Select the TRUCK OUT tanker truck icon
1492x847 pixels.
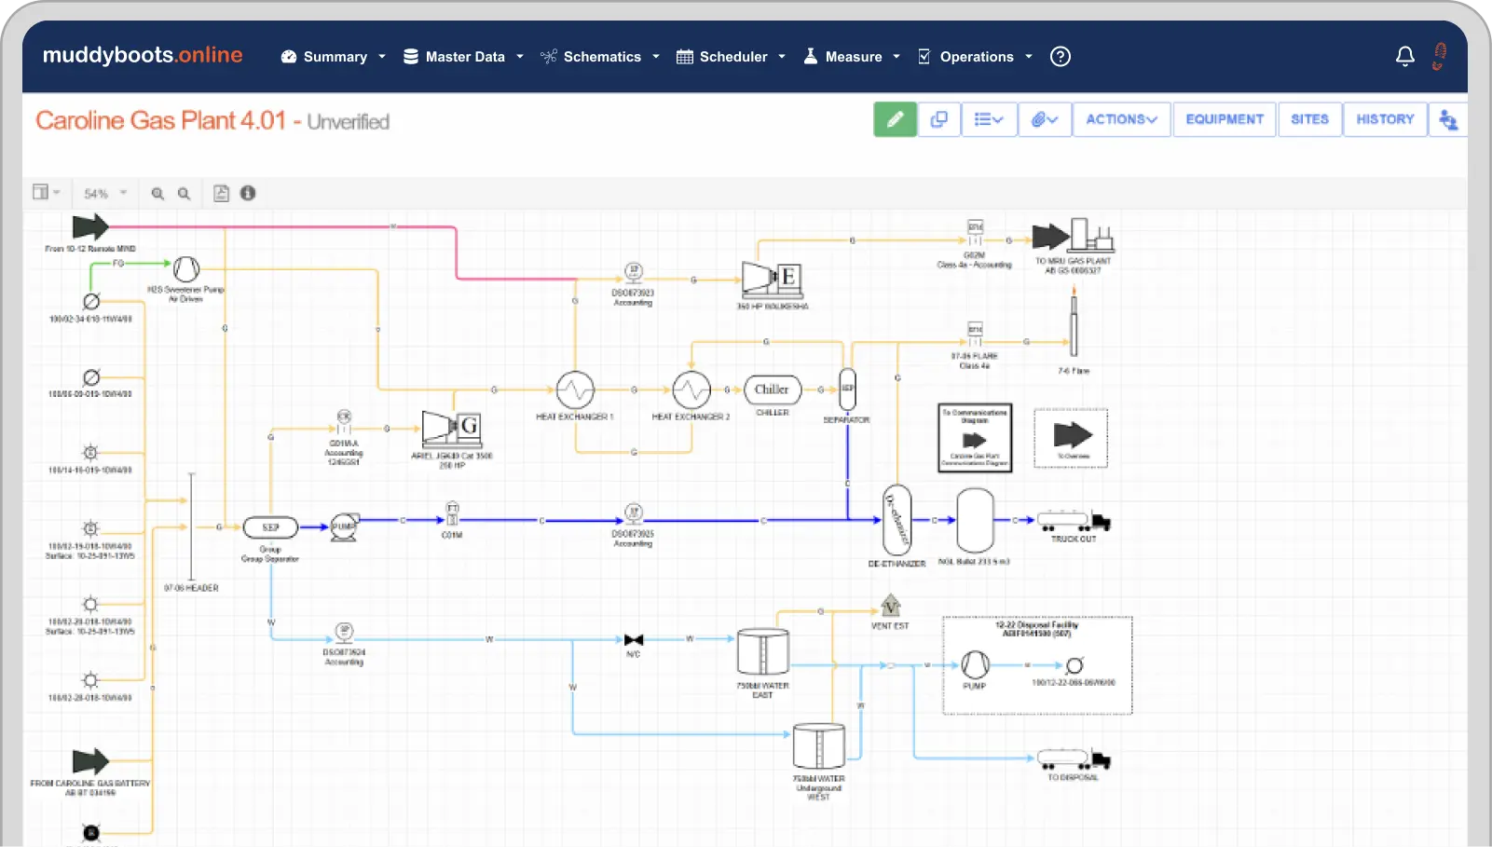1074,521
